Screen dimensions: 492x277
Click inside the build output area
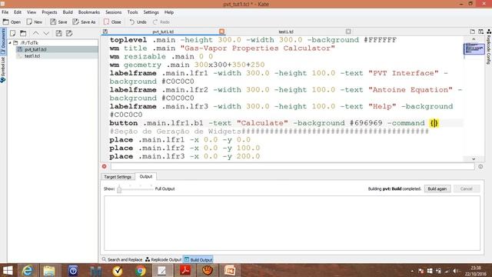pyautogui.click(x=292, y=223)
